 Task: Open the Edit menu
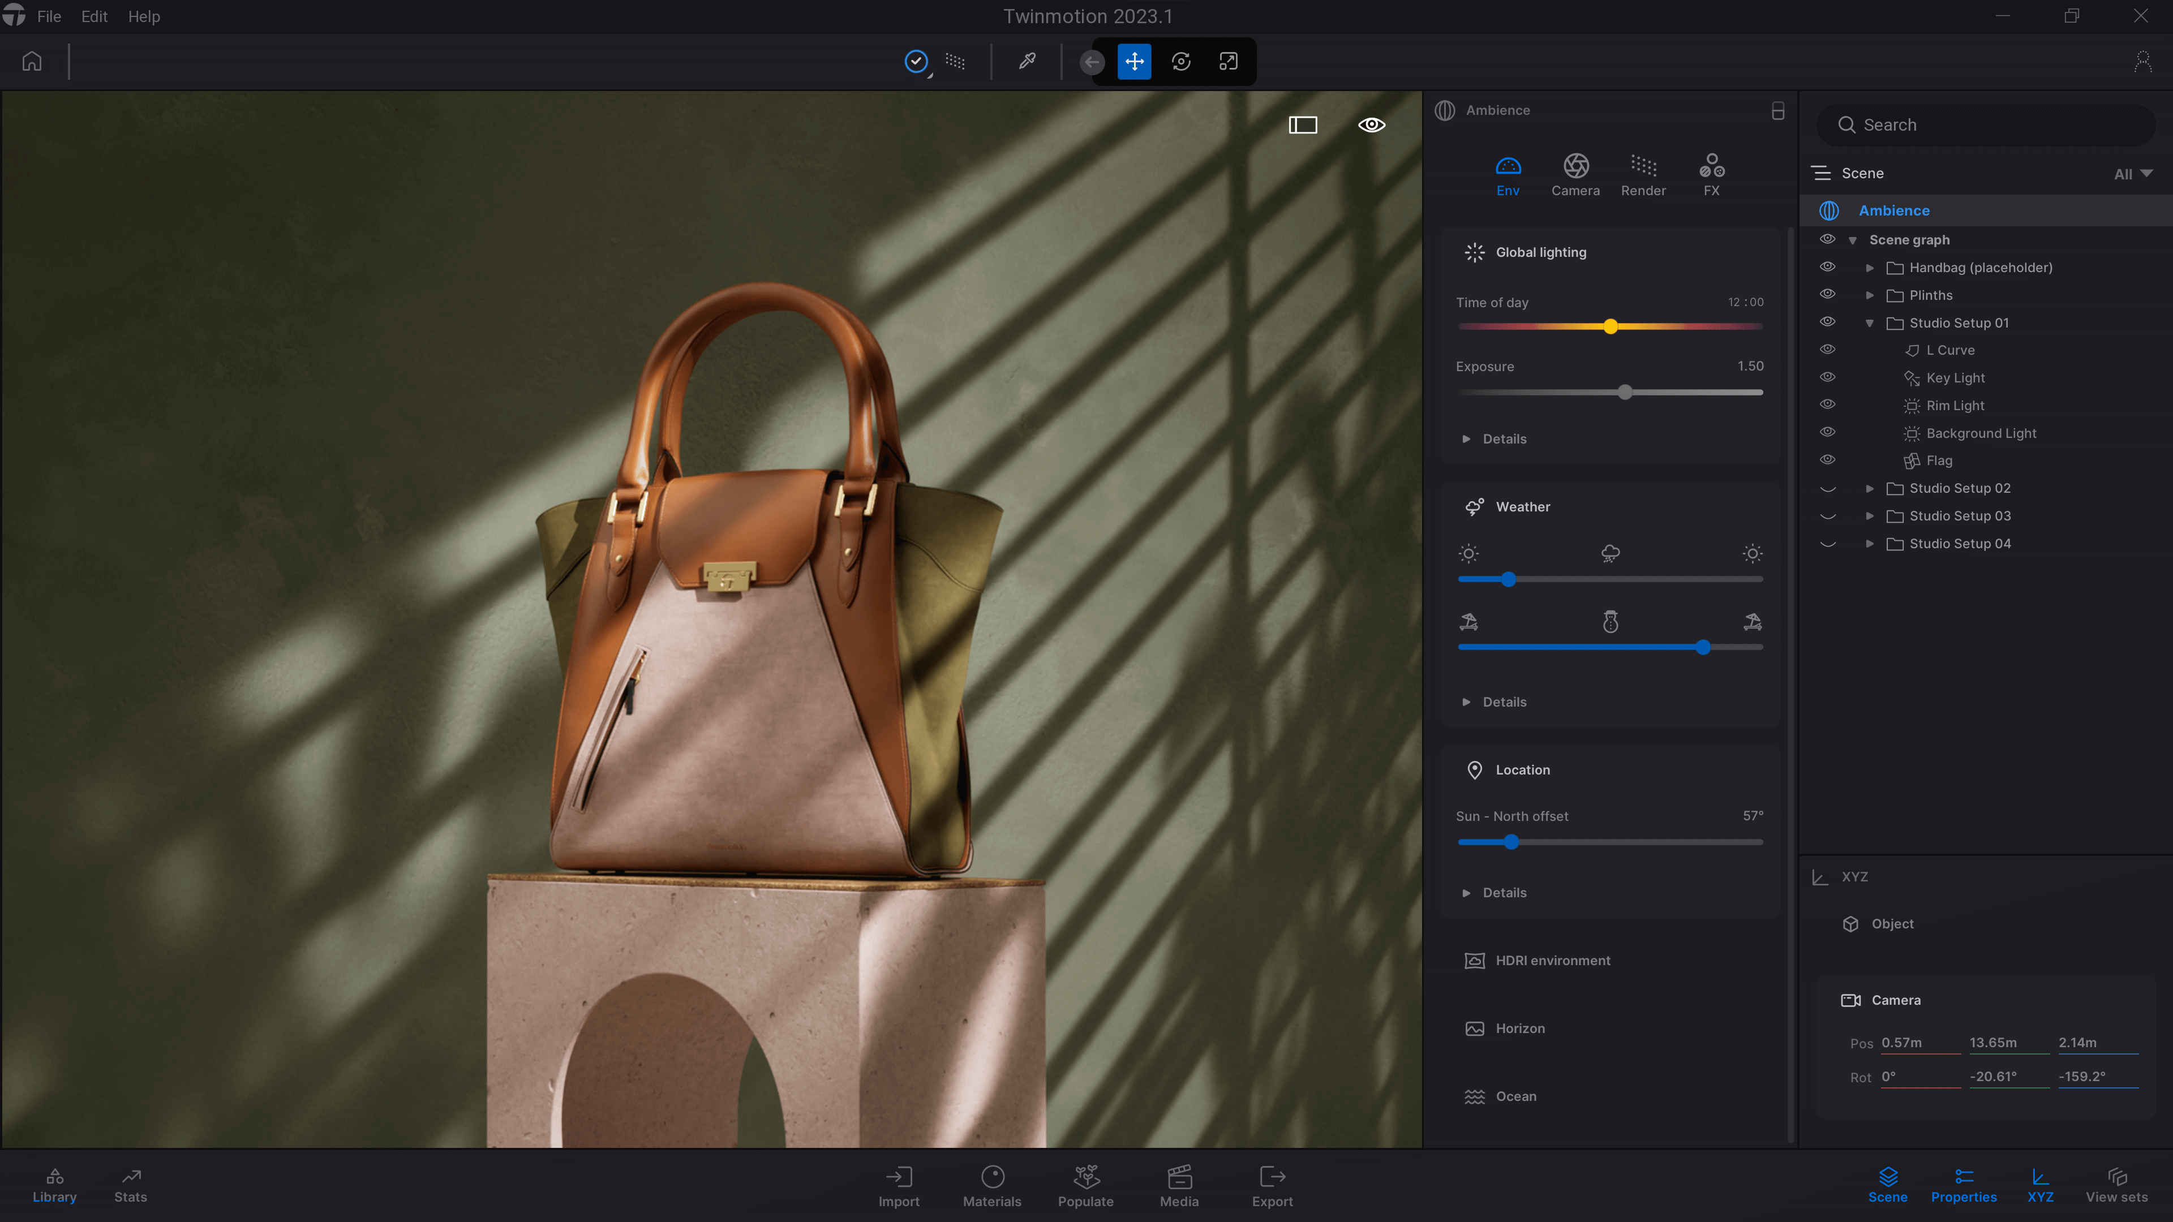93,16
